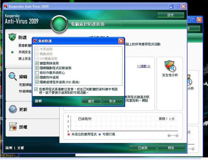Select 快速掃瞄 under scan section

coord(25,91)
